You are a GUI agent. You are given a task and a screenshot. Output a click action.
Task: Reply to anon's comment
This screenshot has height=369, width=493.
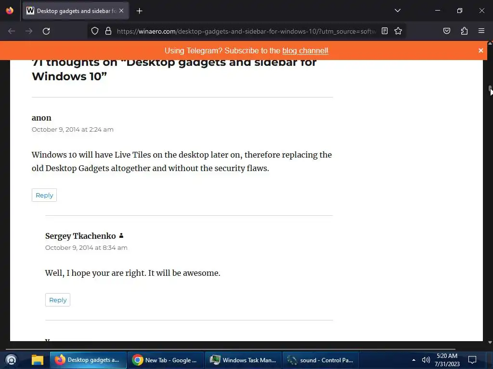[x=44, y=195]
